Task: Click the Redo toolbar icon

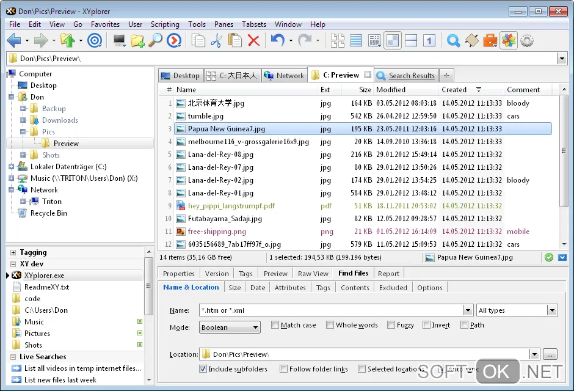Action: click(x=305, y=40)
